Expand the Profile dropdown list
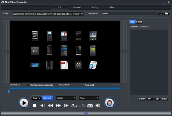The width and height of the screenshot is (172, 116). tap(82, 13)
